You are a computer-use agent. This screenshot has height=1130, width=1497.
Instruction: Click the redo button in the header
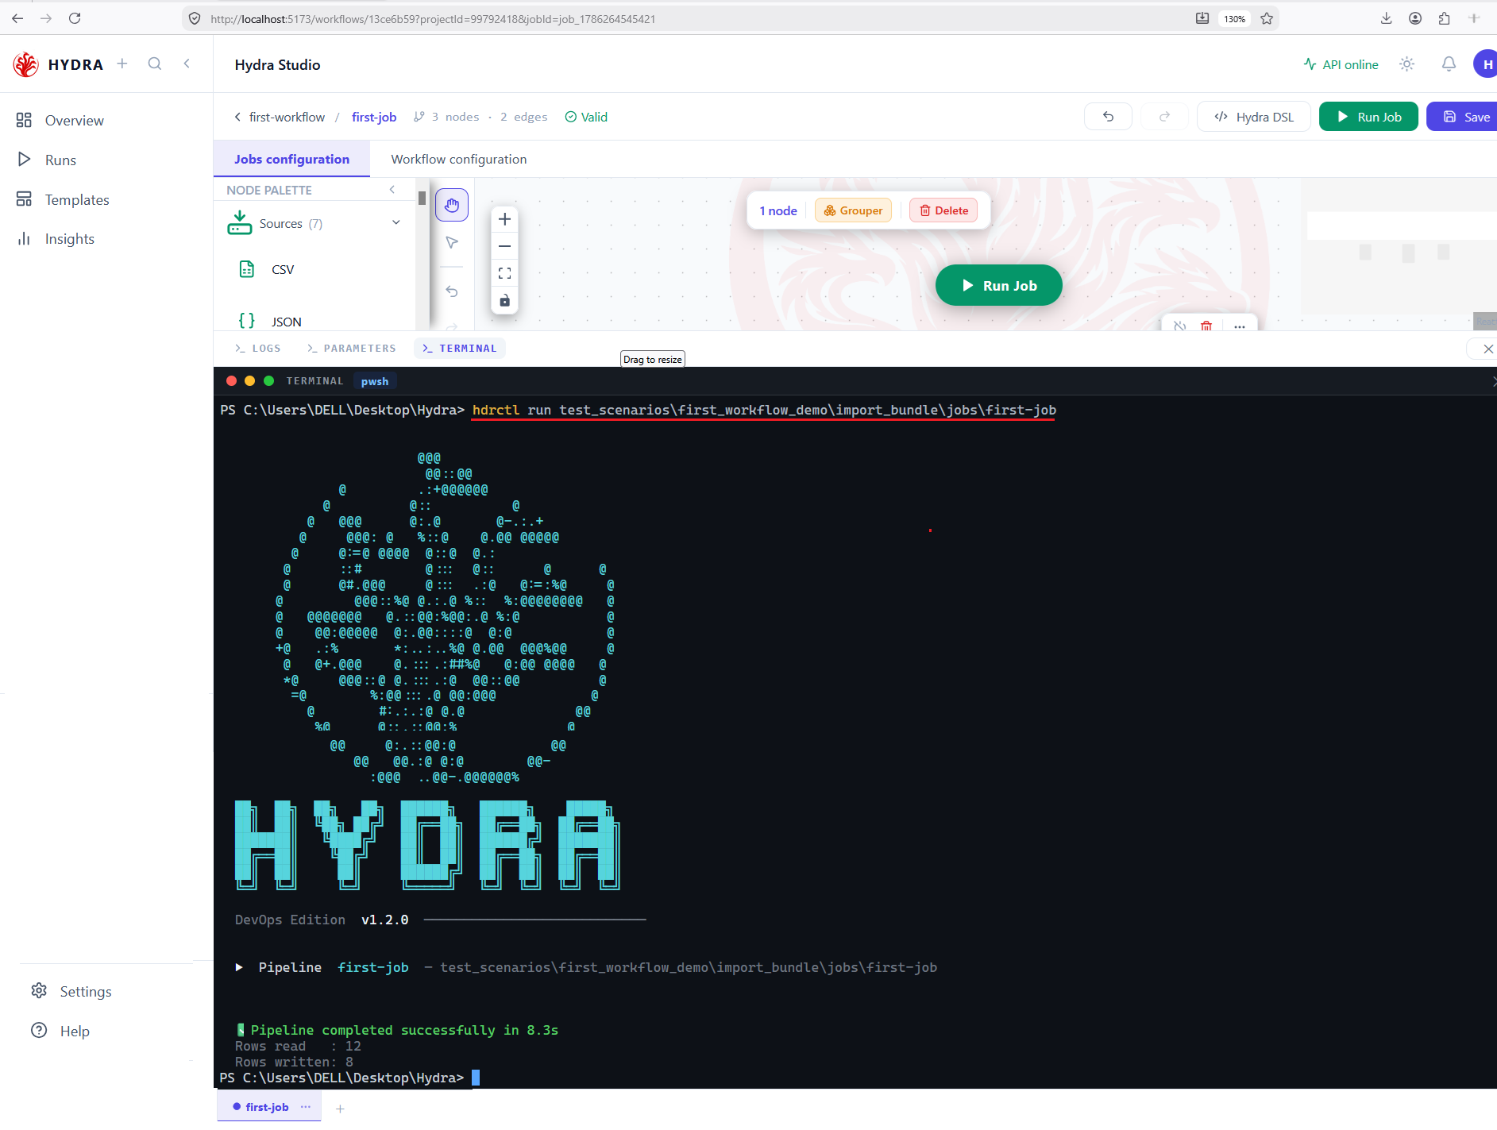coord(1164,117)
